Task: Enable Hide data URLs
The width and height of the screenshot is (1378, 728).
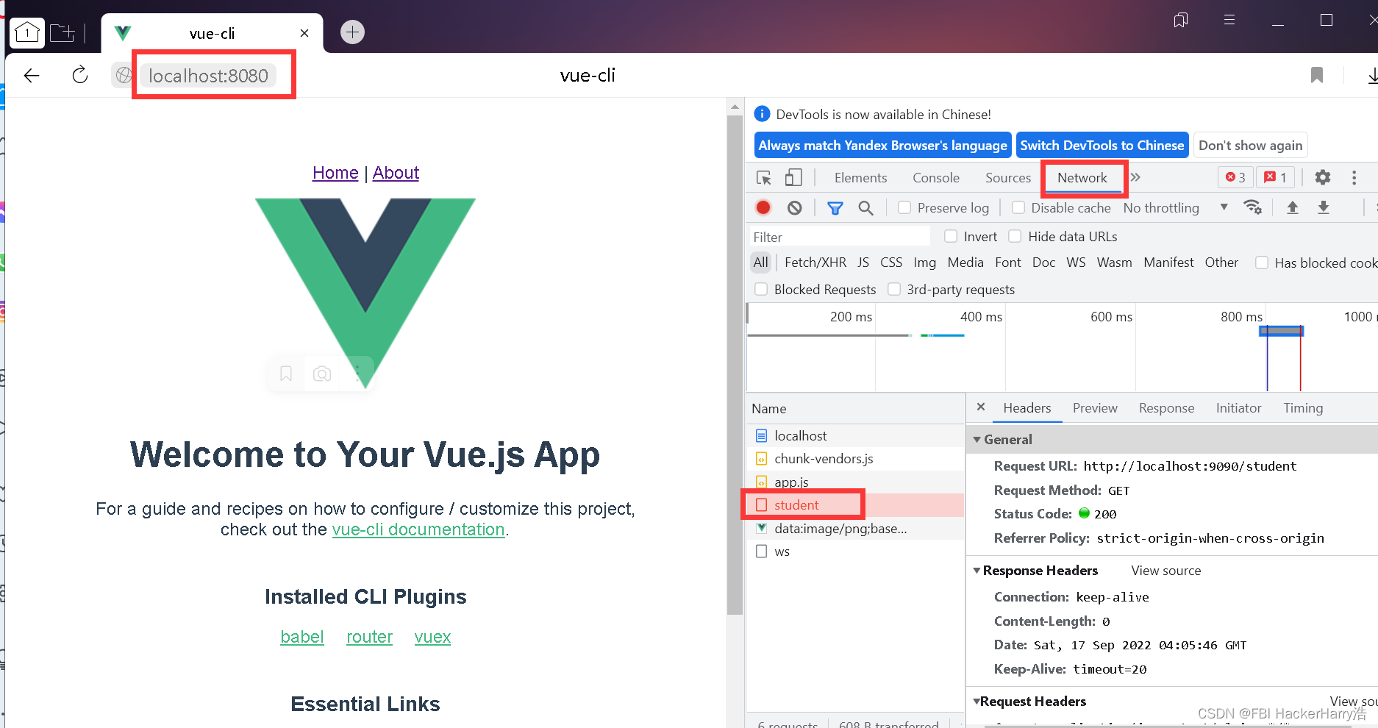Action: coord(1015,236)
